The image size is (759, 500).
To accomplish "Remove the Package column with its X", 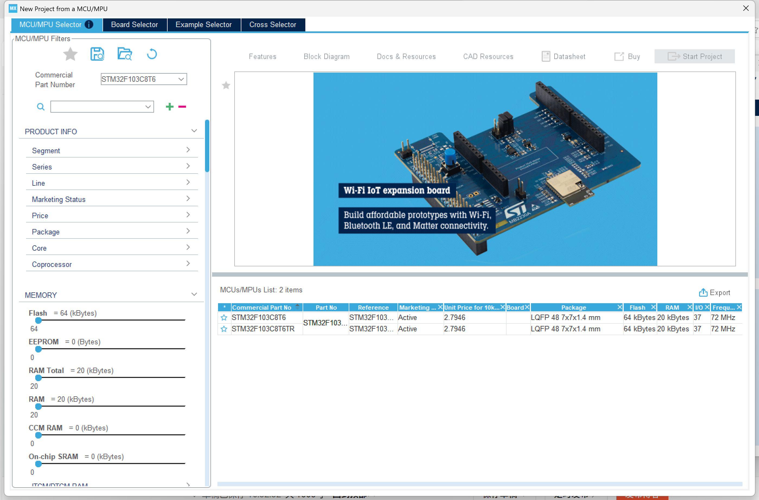I will [620, 307].
